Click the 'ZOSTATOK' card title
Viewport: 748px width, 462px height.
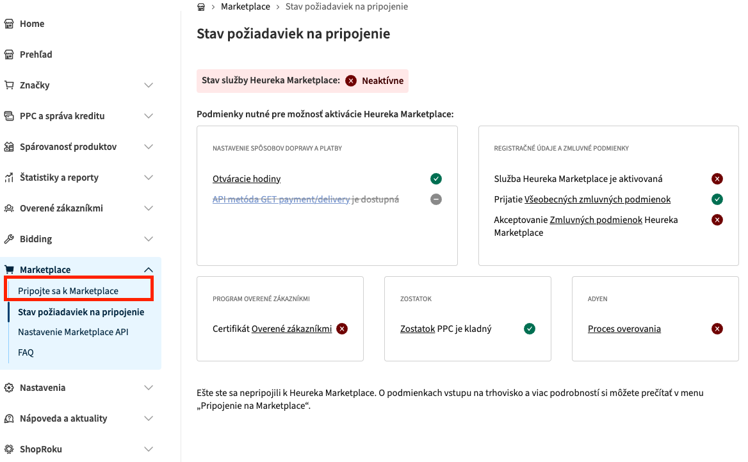[x=416, y=299]
